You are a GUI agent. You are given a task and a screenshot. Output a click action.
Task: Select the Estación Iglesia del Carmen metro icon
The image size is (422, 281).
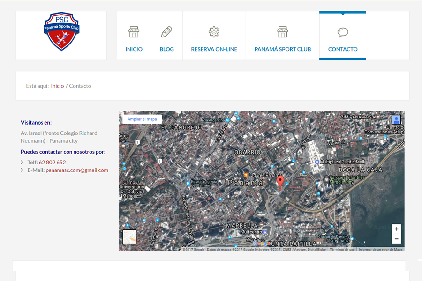[188, 183]
